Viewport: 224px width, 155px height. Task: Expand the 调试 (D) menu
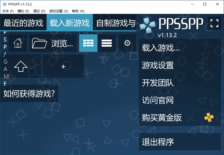39,11
